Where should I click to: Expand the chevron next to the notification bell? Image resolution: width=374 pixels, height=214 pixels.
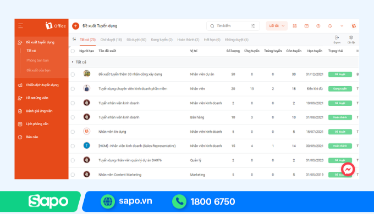click(342, 26)
